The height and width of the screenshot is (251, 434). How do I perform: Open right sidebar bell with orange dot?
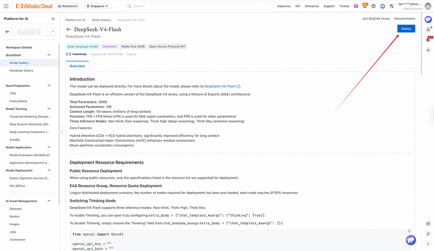tap(428, 29)
